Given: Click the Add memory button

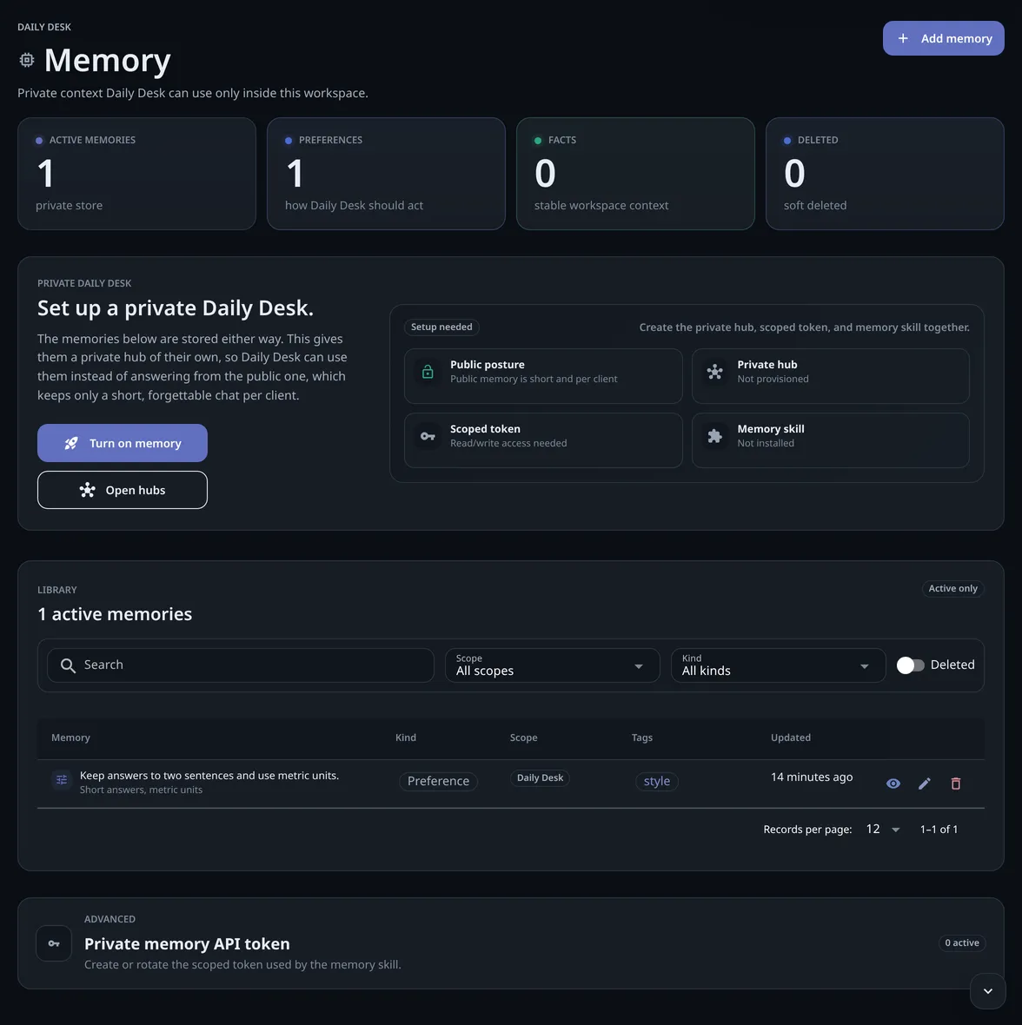Looking at the screenshot, I should [x=943, y=38].
